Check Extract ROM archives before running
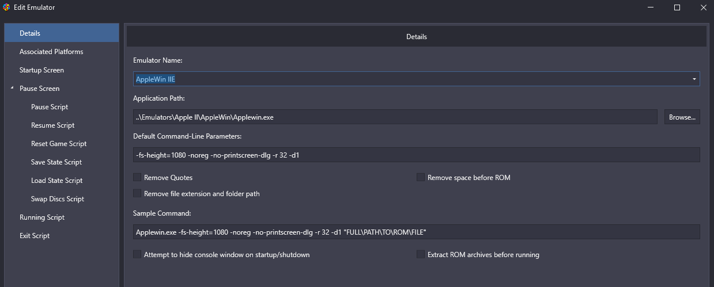This screenshot has width=714, height=287. click(x=421, y=254)
